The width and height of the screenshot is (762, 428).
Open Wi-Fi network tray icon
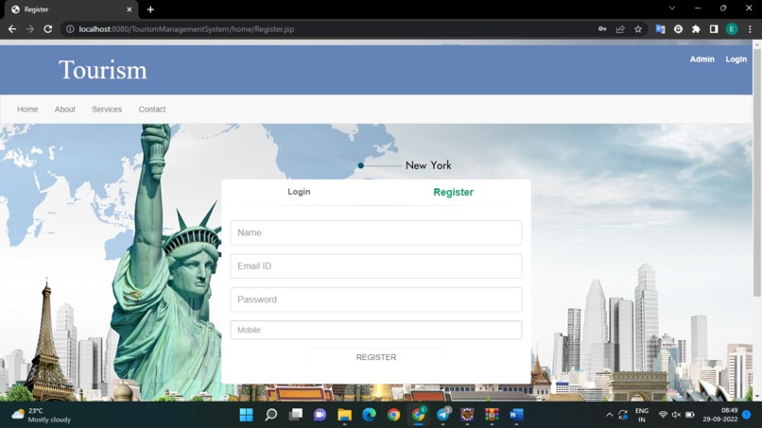(x=663, y=415)
